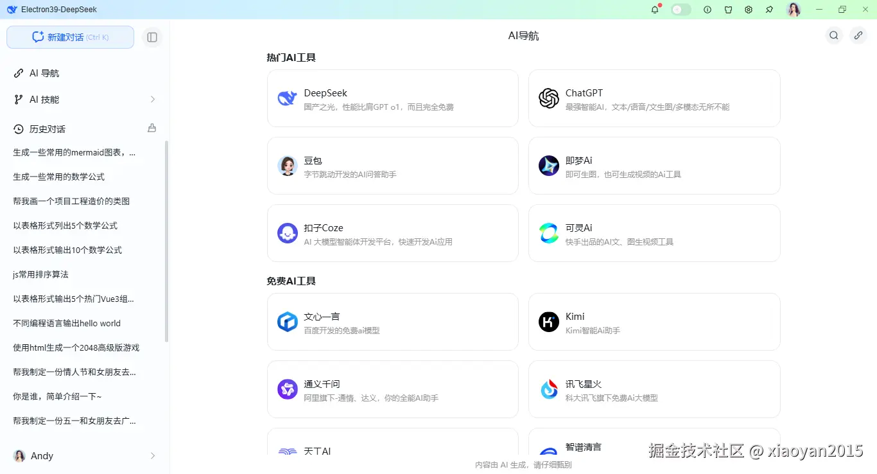Image resolution: width=877 pixels, height=474 pixels.
Task: Open the DeepSeek tool card
Action: point(392,98)
